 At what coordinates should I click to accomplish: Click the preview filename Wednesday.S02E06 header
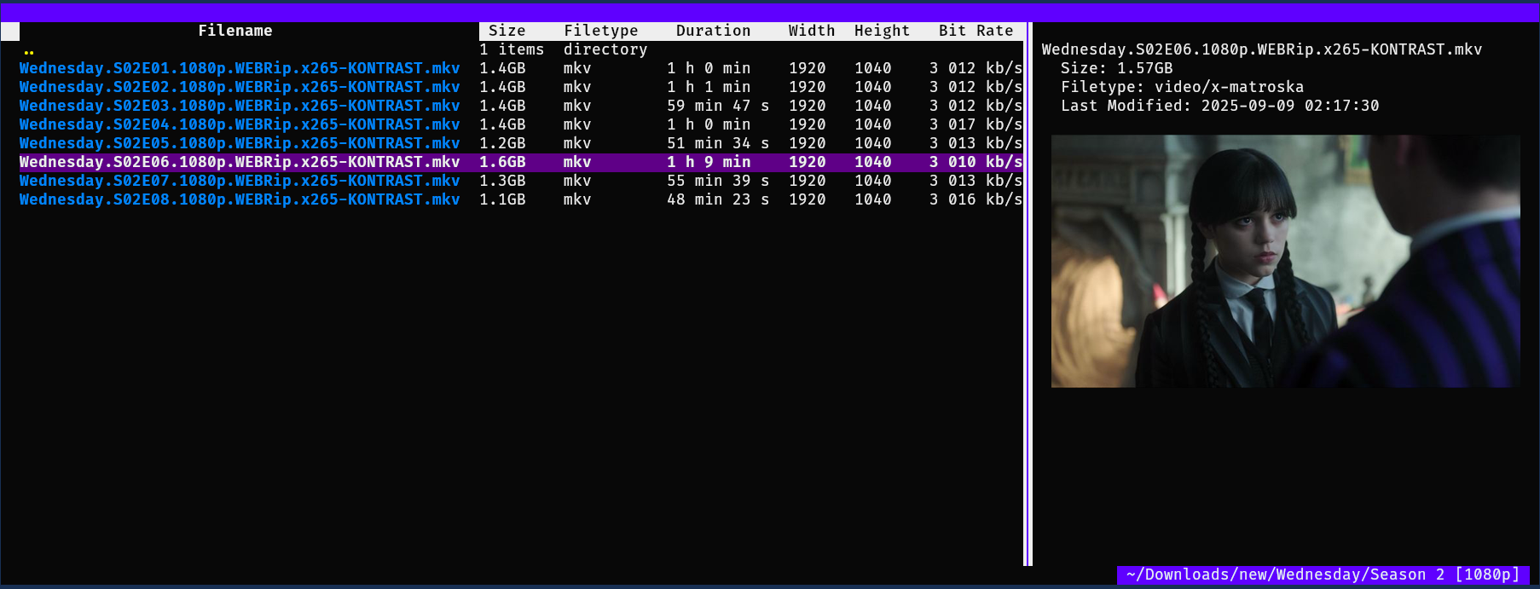1262,49
